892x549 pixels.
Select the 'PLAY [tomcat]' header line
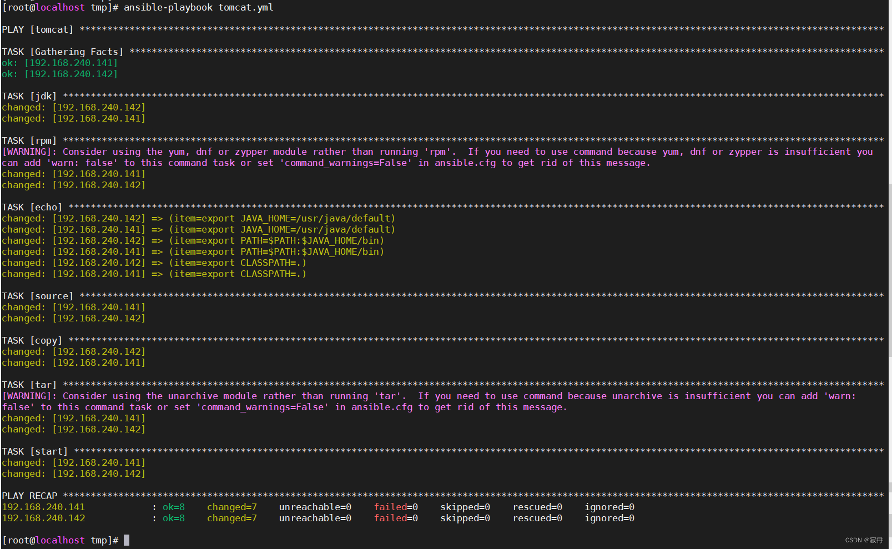[443, 30]
